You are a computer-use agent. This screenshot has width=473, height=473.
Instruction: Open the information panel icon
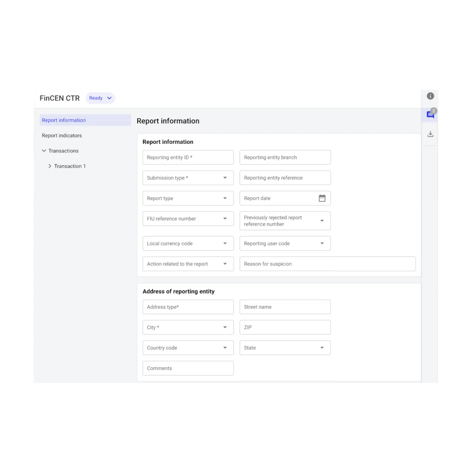pos(430,96)
